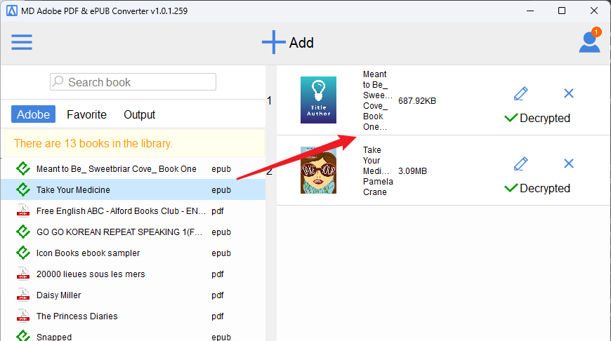
Task: Click pdf format label of Daisy Miller
Action: tap(218, 295)
